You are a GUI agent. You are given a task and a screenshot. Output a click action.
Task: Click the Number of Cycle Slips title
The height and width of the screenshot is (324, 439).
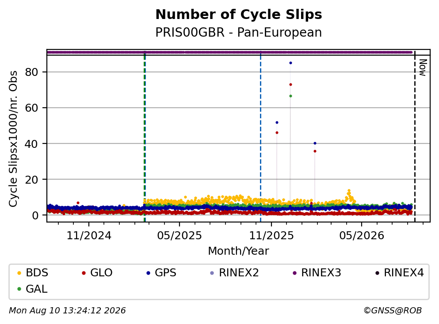pyautogui.click(x=239, y=15)
